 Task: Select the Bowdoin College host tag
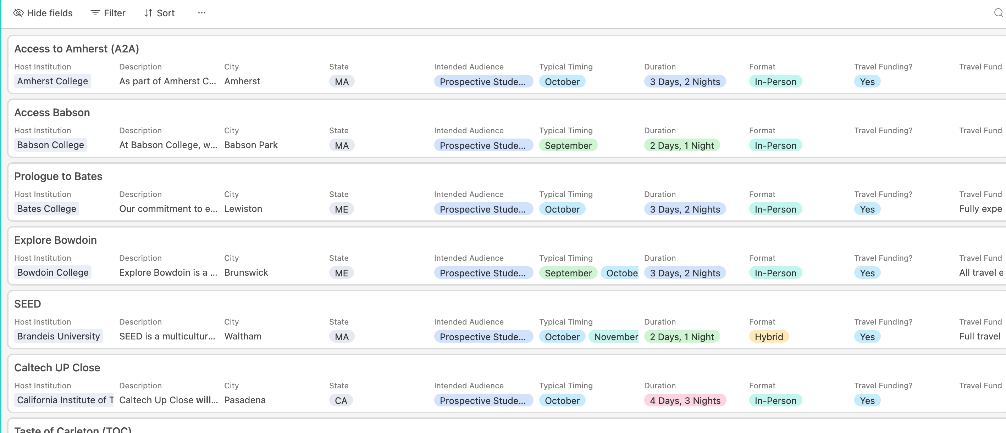53,273
